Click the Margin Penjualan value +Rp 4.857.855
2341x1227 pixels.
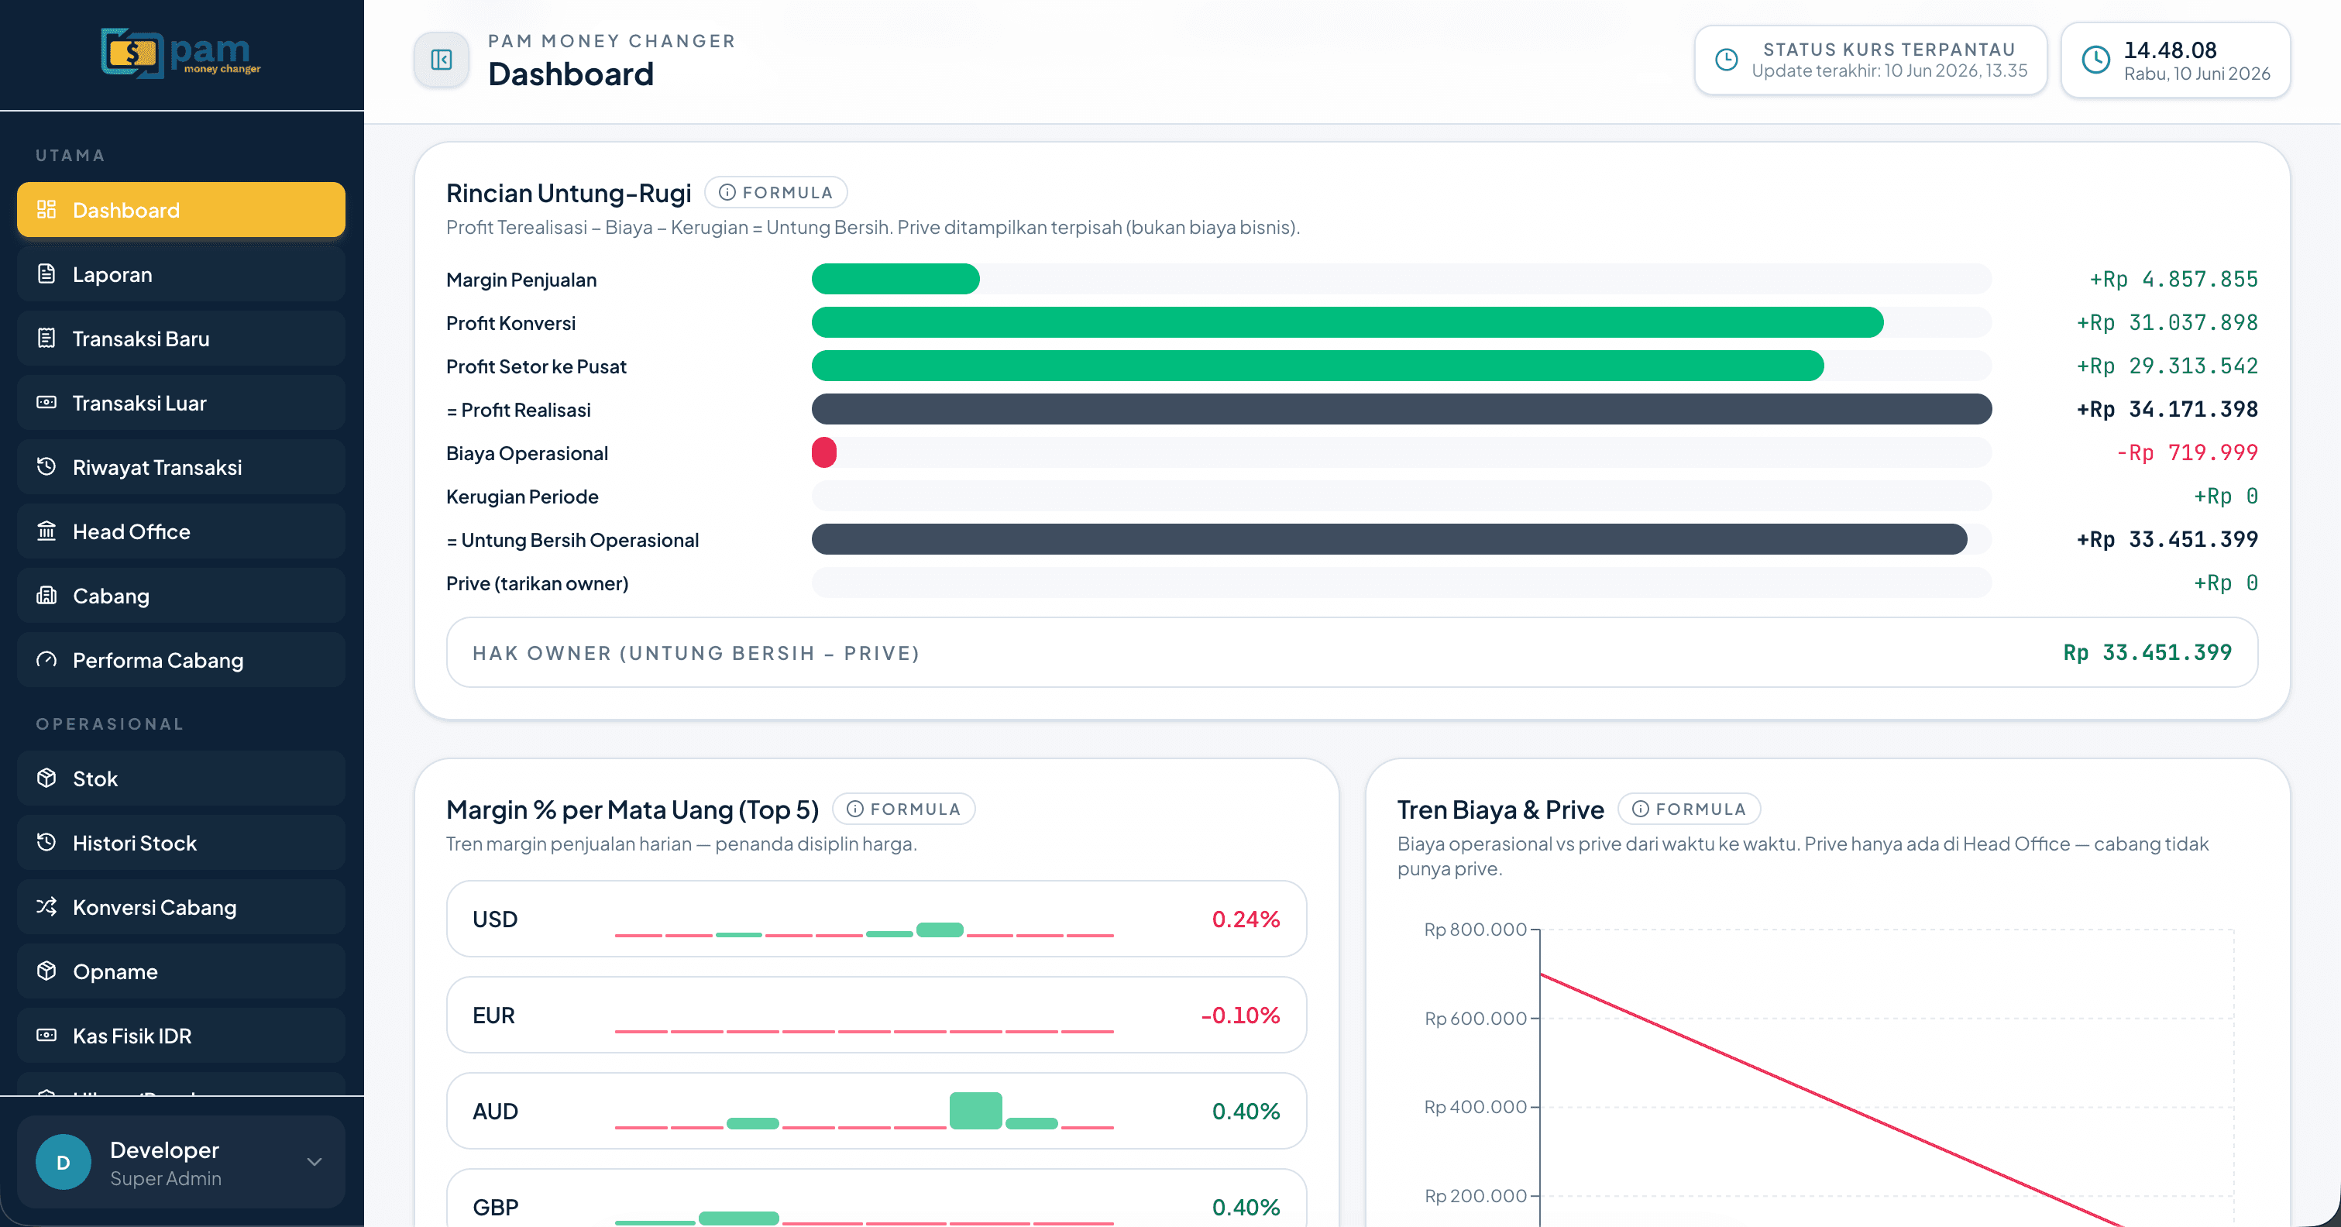coord(2173,279)
